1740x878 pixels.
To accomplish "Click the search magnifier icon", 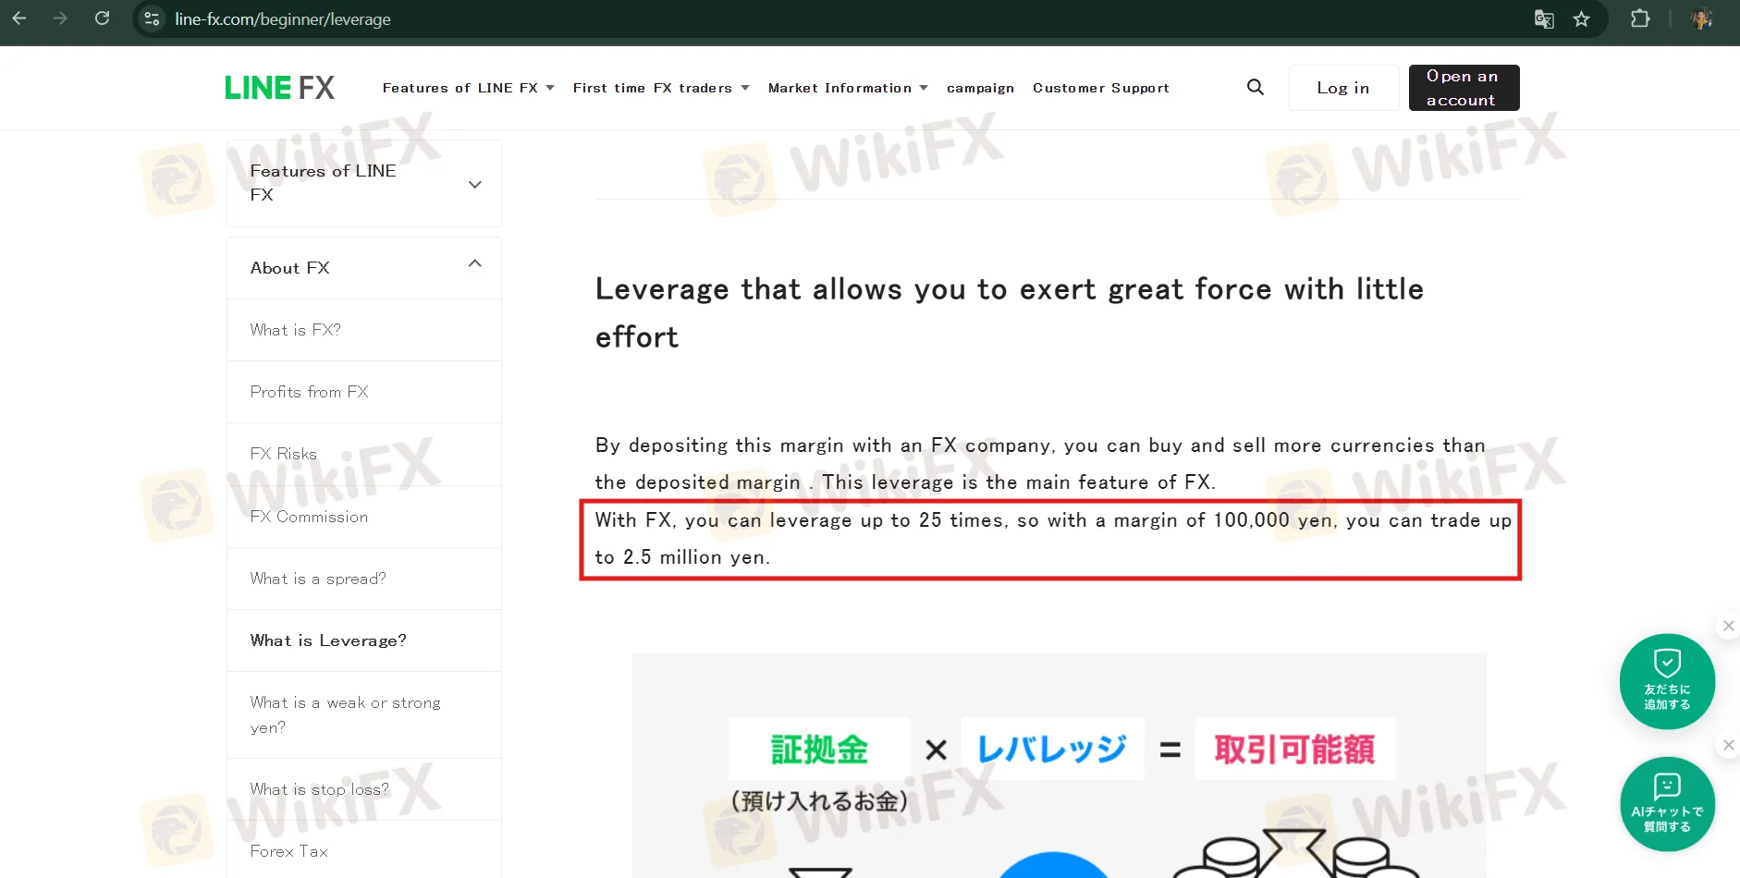I will (1255, 87).
